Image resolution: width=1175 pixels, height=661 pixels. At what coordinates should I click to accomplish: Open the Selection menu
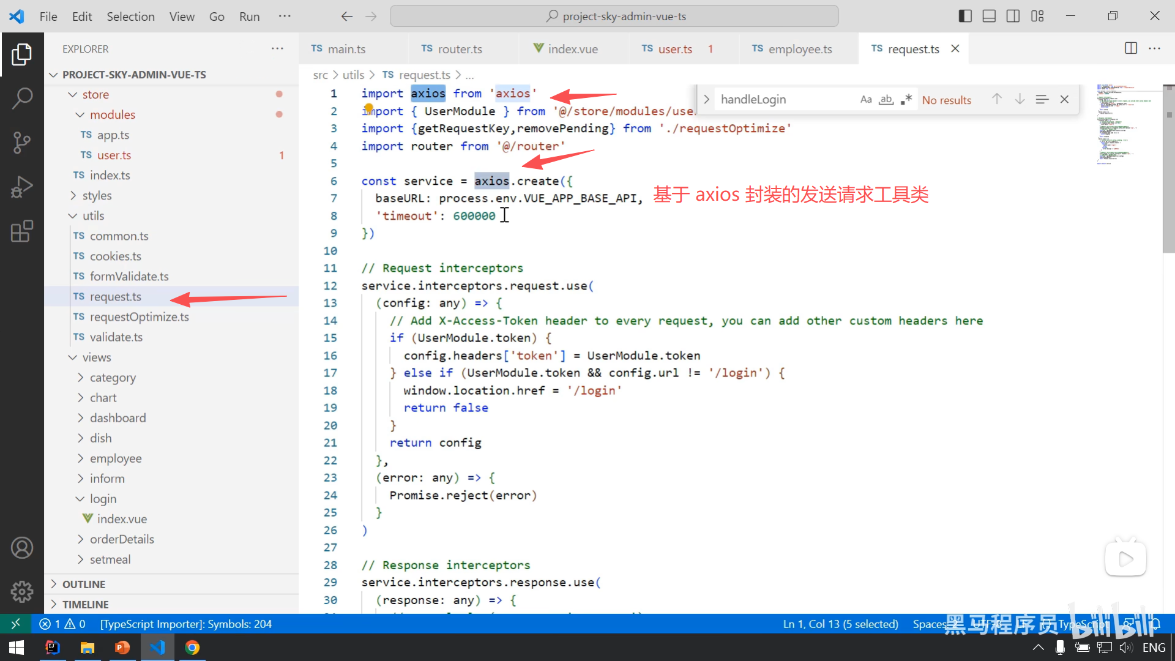[130, 17]
